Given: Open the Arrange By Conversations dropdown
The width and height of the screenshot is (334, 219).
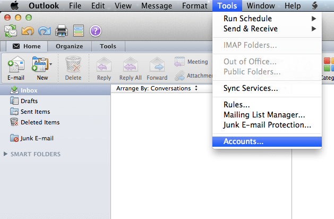Looking at the screenshot, I should point(157,88).
